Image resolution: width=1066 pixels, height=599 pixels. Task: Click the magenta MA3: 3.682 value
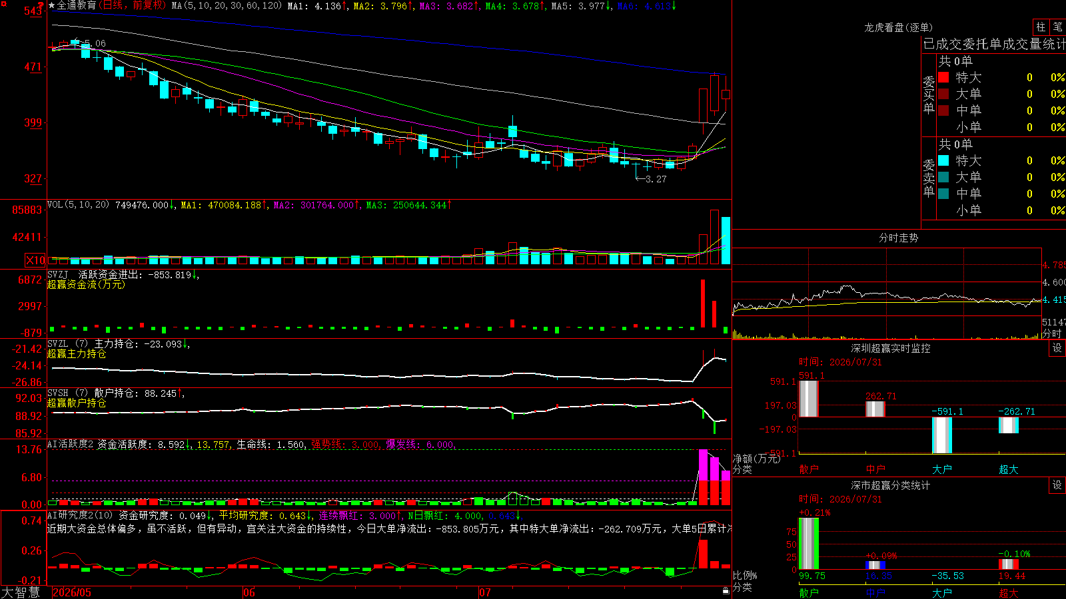[x=448, y=5]
